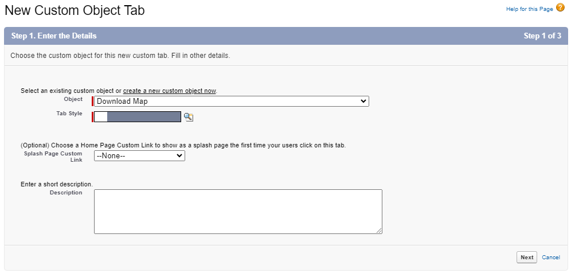Open the "Help for this Page" link
The image size is (571, 273).
529,9
